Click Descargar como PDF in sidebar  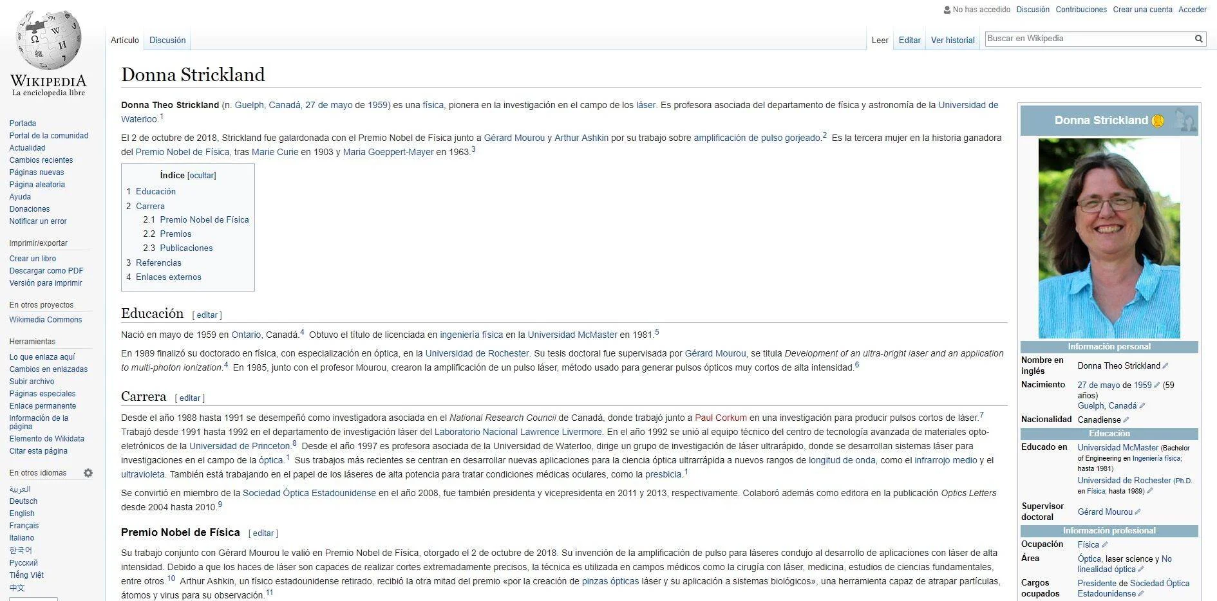(x=46, y=271)
